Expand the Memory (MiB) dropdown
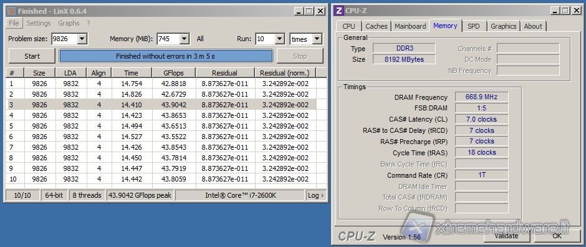 [x=185, y=39]
